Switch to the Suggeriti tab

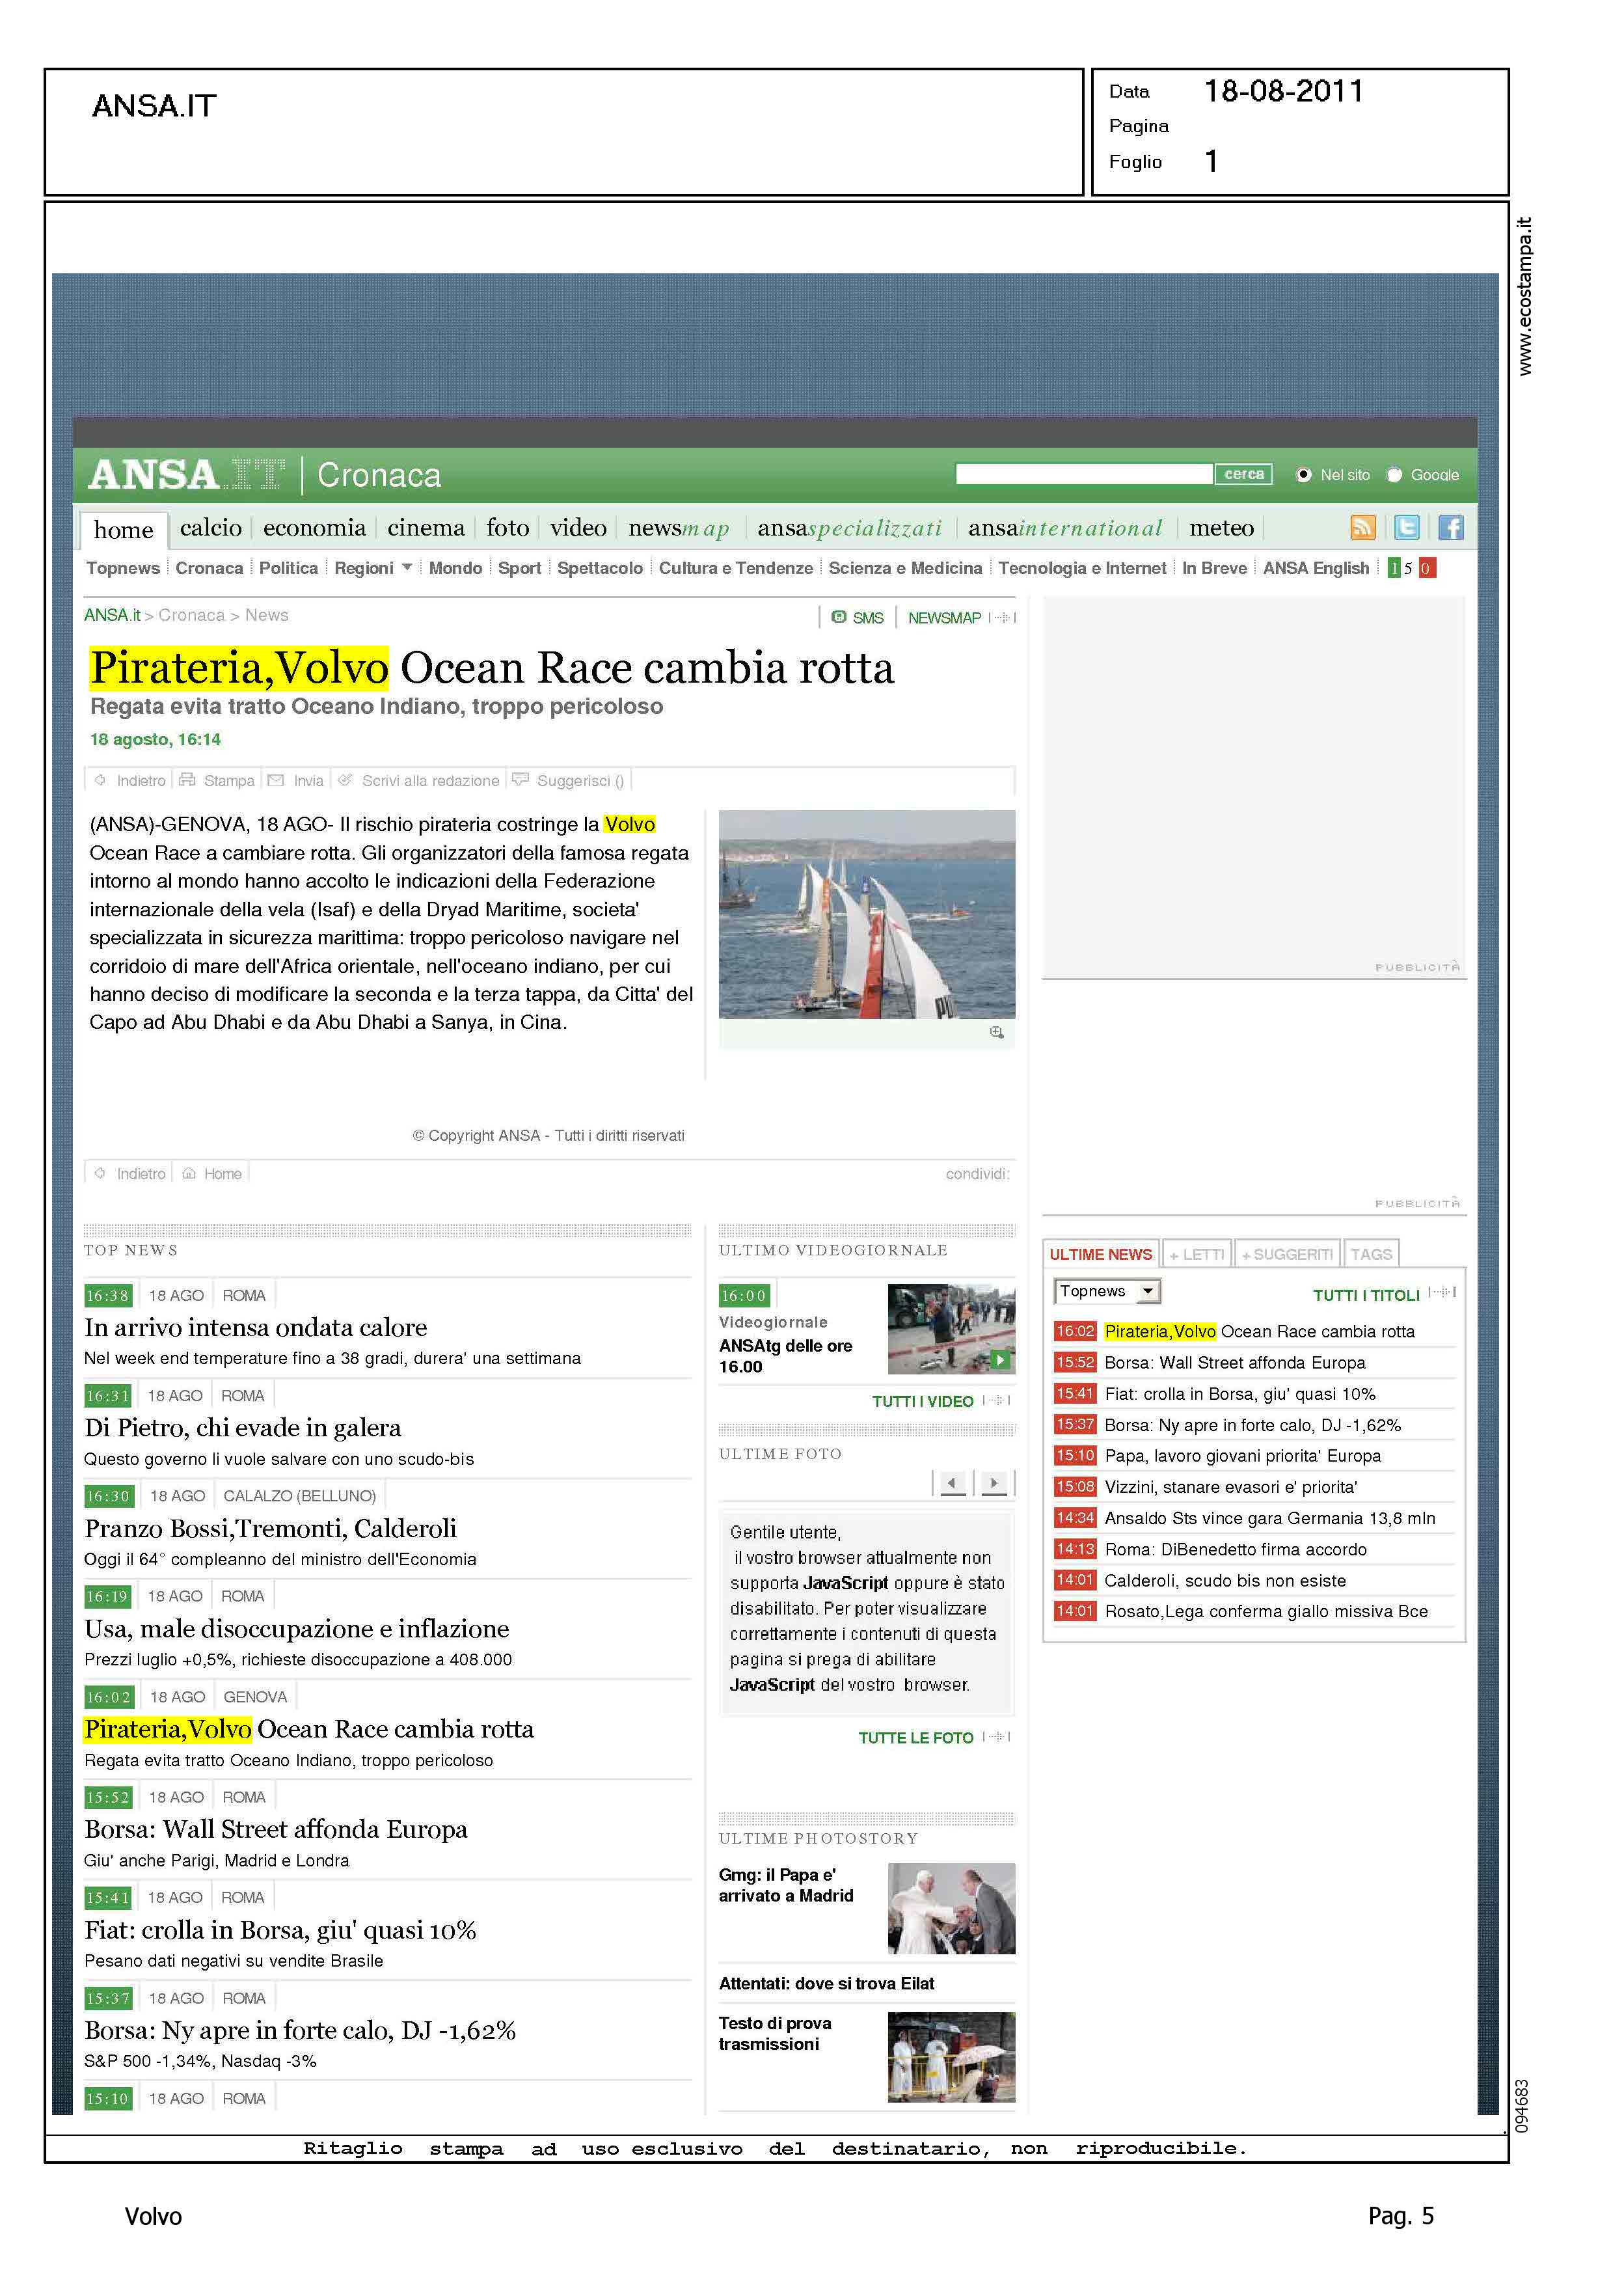(x=1287, y=1254)
